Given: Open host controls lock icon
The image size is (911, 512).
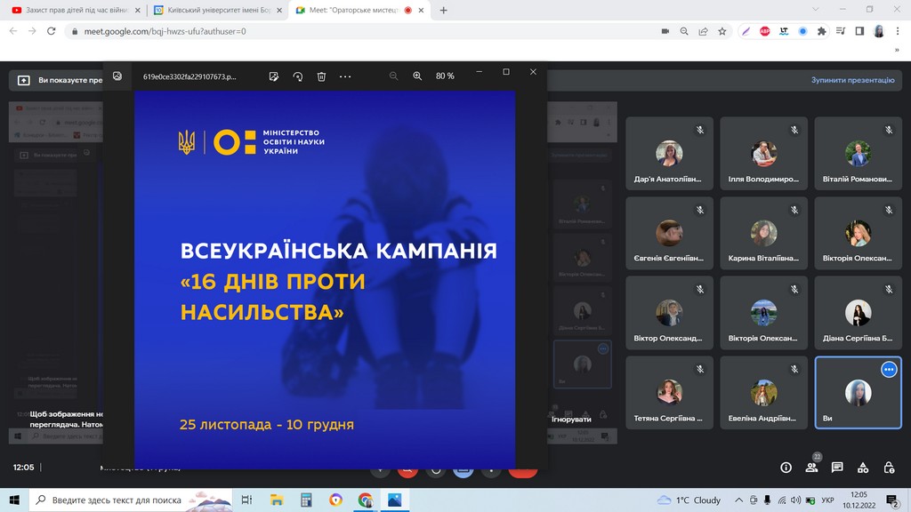Looking at the screenshot, I should click(x=888, y=468).
